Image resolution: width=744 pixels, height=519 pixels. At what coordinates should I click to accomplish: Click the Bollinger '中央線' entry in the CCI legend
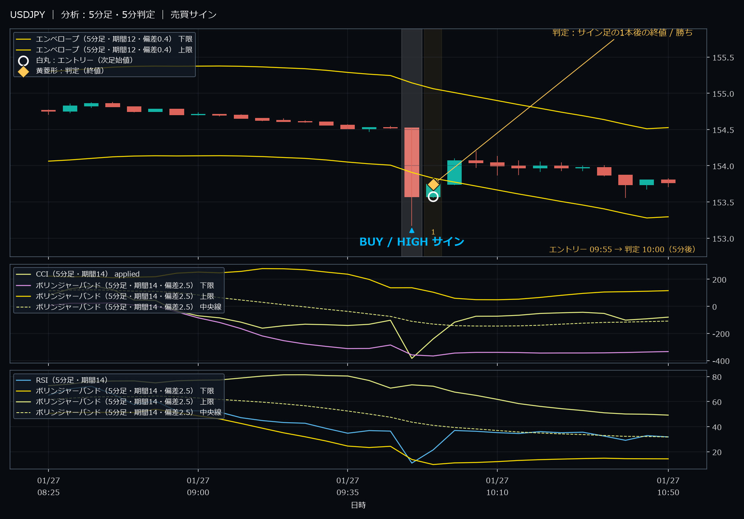(119, 307)
